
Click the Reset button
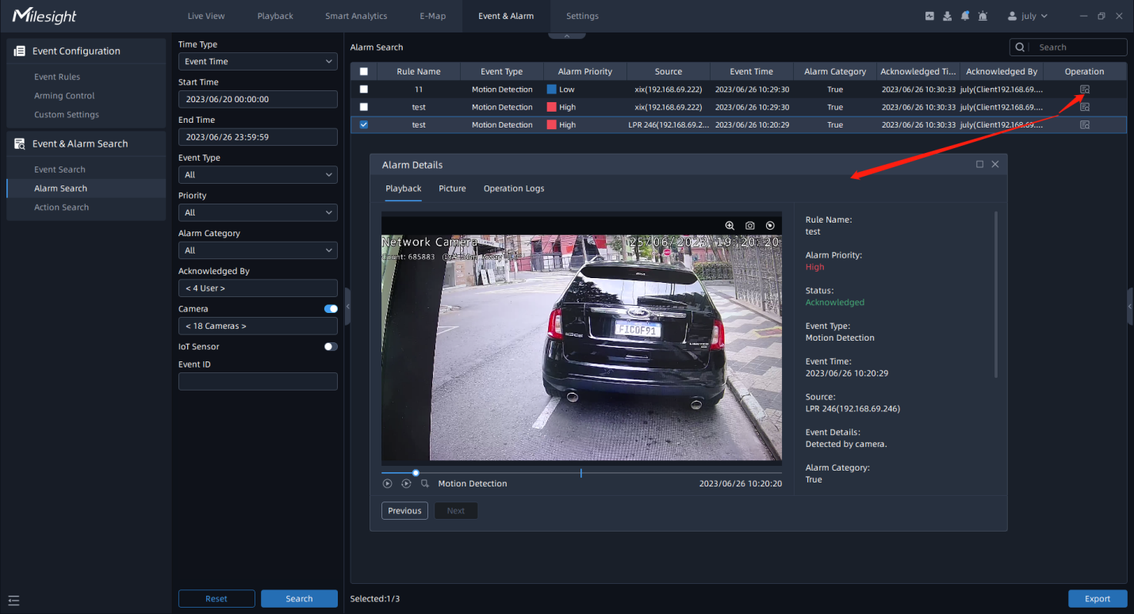pos(216,599)
